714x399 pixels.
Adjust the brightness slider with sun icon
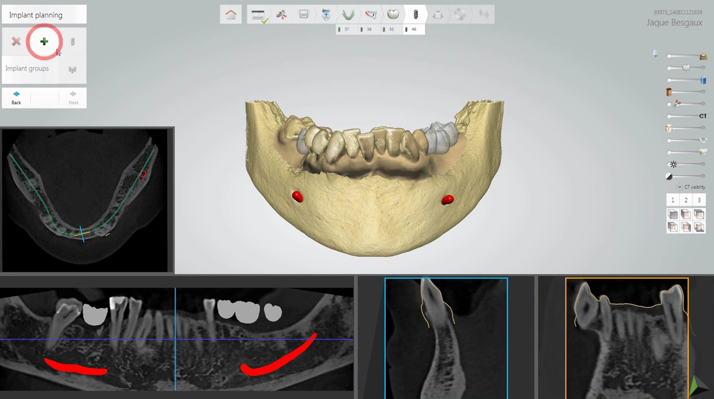[687, 164]
